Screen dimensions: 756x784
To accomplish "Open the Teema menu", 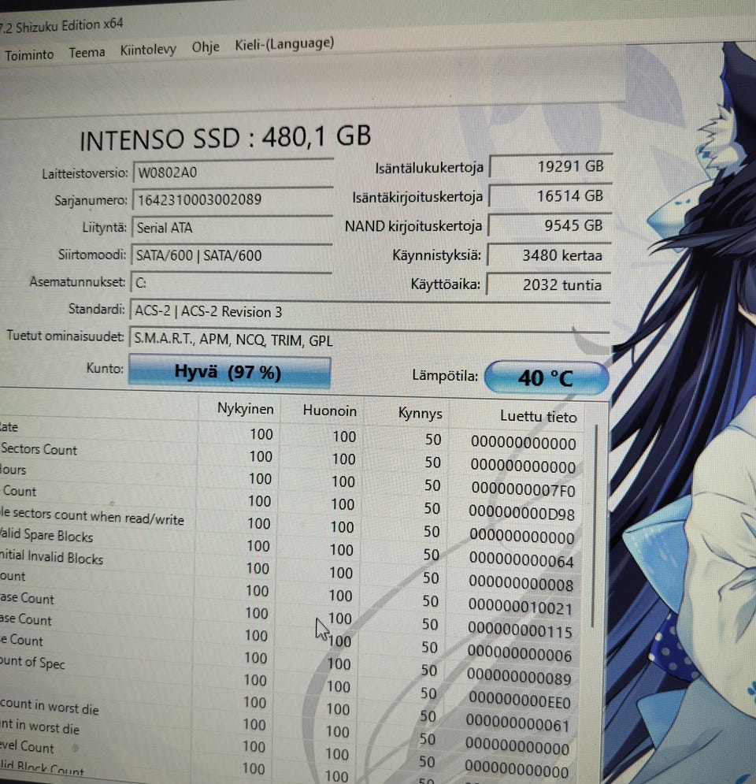I will (87, 53).
